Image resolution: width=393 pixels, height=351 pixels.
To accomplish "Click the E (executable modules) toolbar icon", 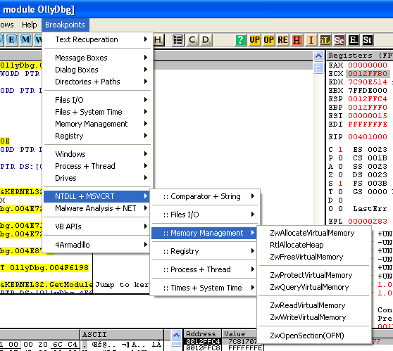I will pos(11,40).
